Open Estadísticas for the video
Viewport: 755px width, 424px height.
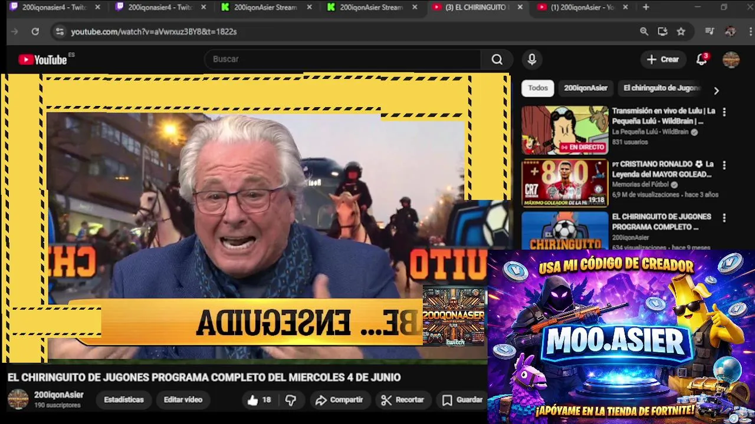point(124,400)
